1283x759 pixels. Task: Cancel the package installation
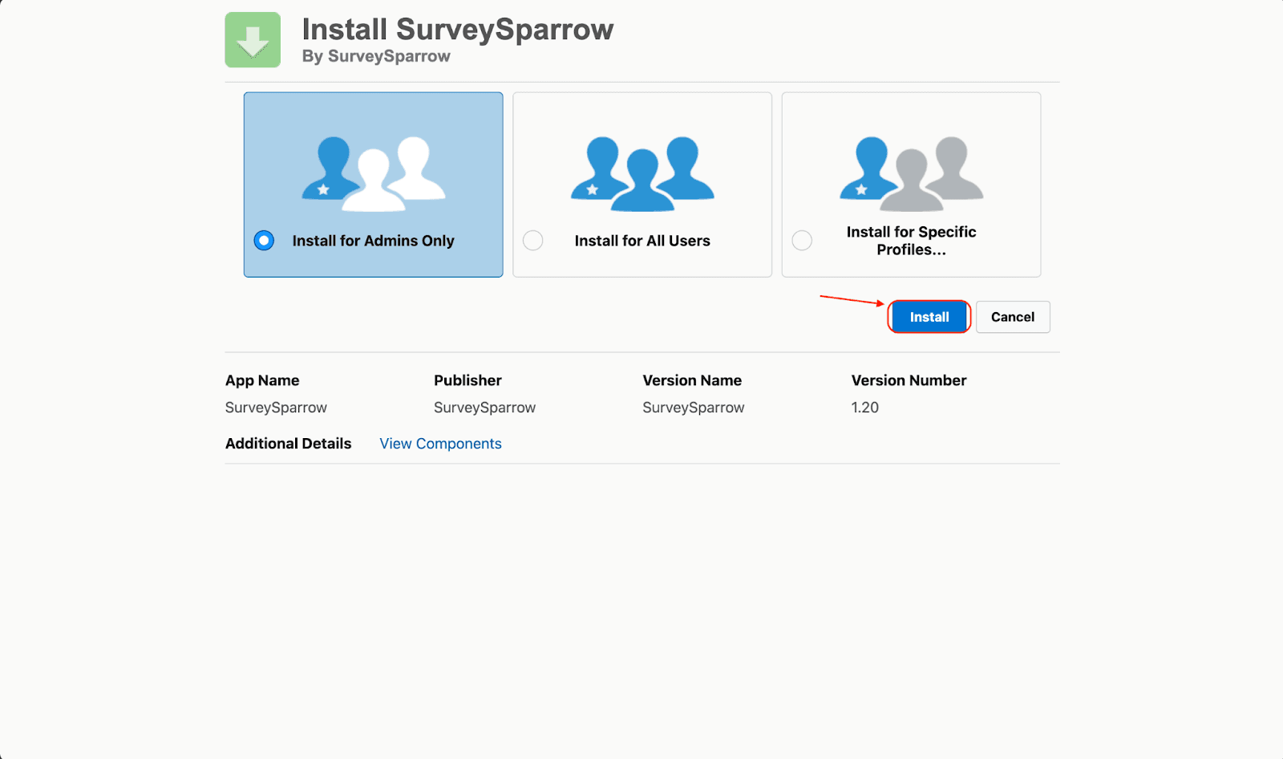click(1012, 317)
